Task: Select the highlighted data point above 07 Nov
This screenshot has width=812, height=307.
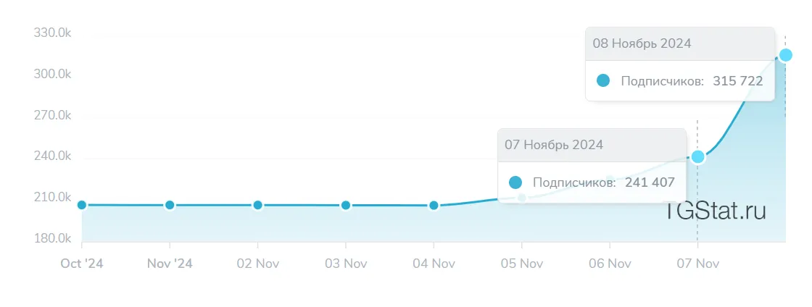Action: [x=697, y=156]
